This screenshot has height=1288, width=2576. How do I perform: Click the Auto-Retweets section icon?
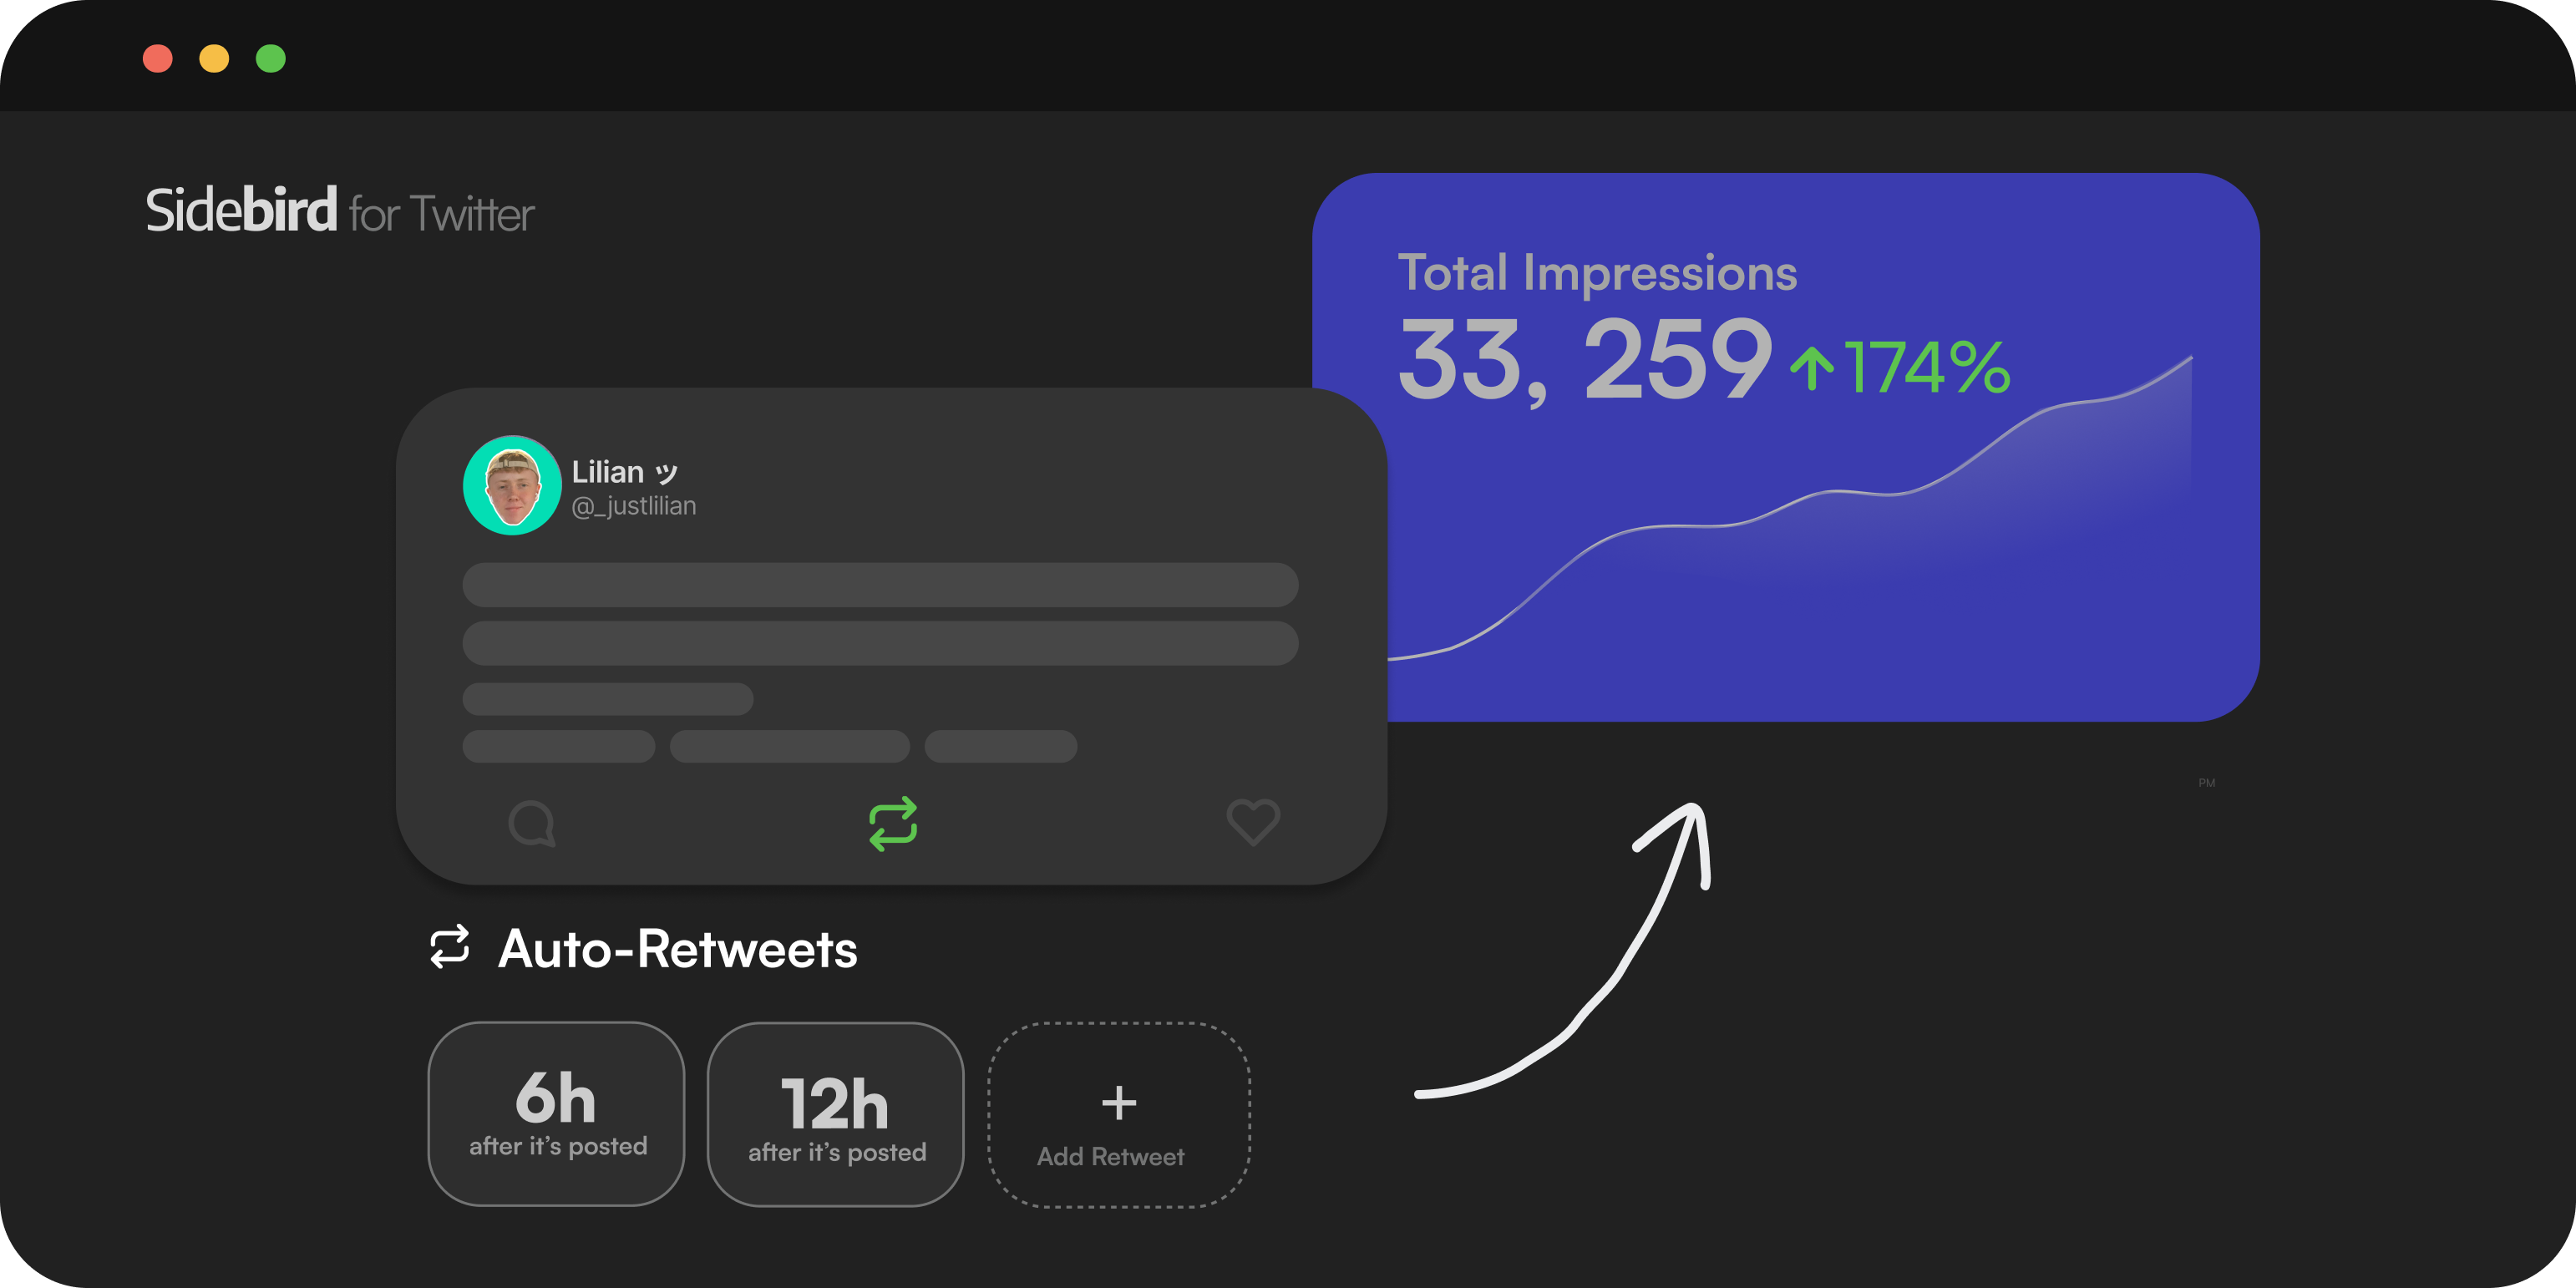click(449, 947)
